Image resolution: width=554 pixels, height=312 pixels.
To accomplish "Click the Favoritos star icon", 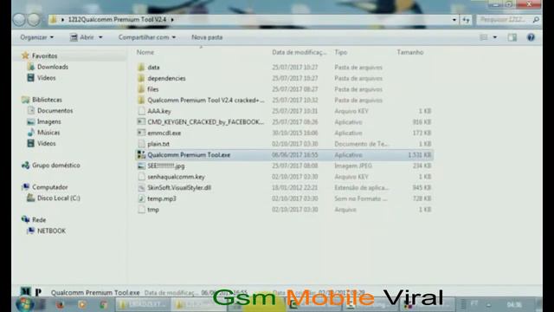I will (x=25, y=55).
